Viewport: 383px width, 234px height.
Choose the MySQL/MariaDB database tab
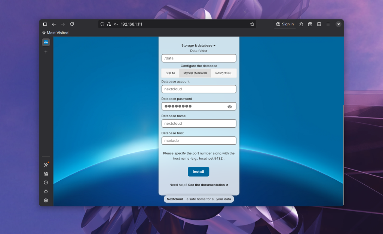coord(195,73)
